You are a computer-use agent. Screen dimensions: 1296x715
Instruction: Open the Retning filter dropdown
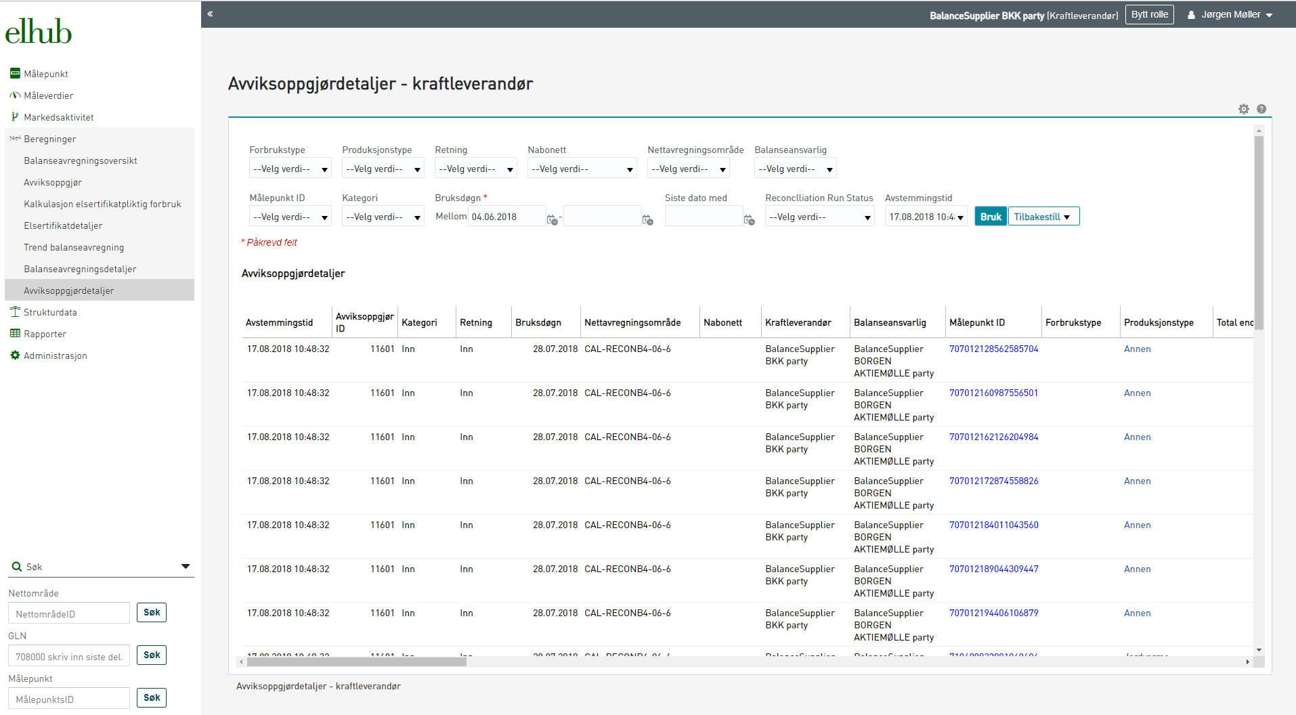475,169
